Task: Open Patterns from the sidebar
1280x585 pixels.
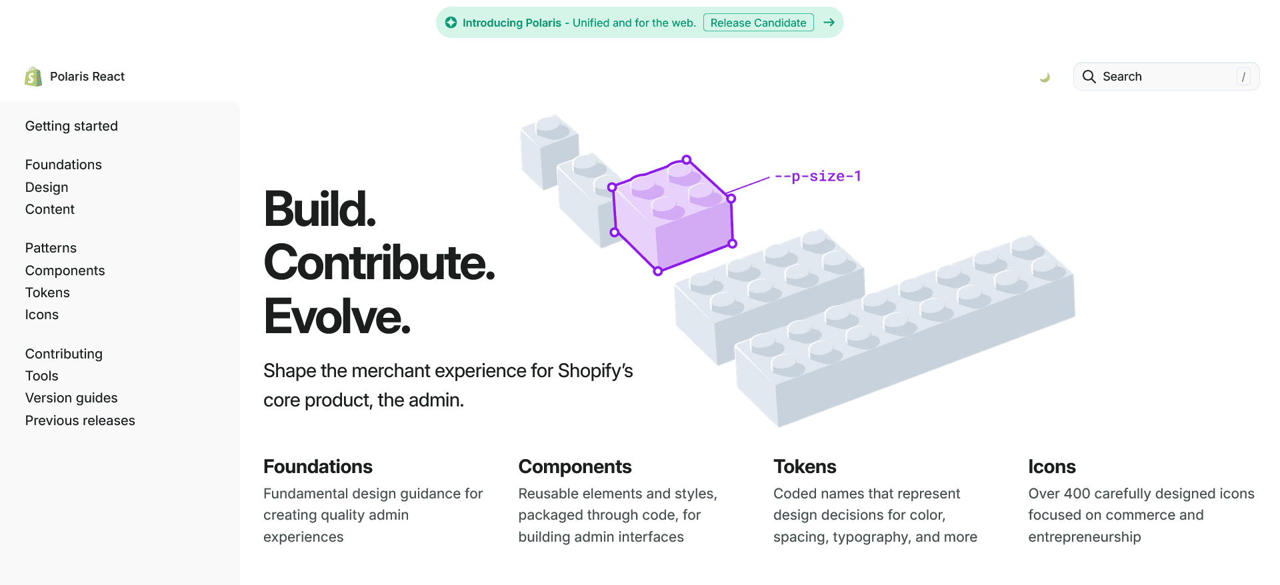Action: pos(51,248)
